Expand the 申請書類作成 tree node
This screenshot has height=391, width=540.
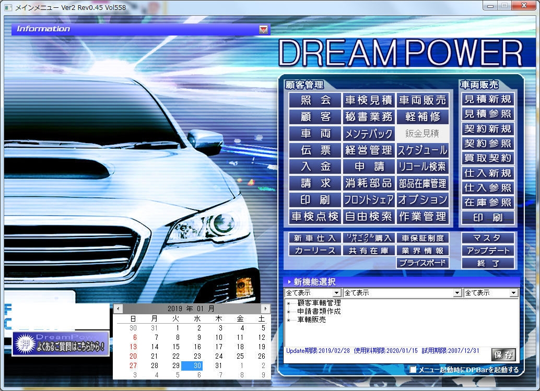click(x=289, y=312)
